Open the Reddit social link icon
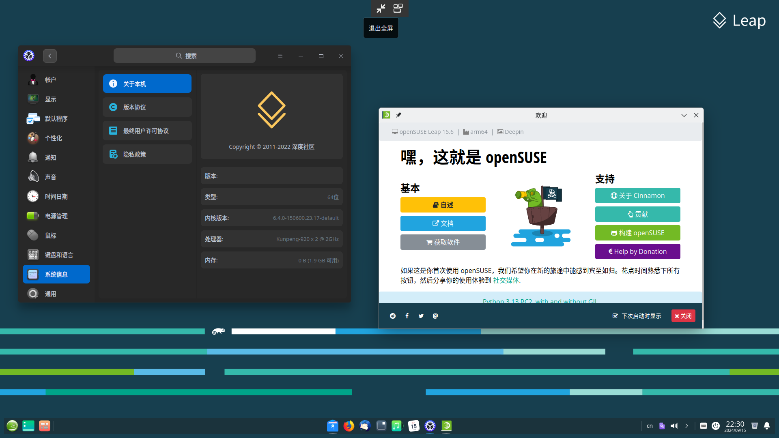 [x=393, y=316]
